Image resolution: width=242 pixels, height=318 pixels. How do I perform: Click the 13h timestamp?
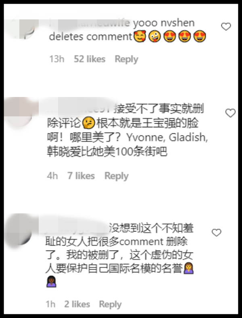click(57, 59)
